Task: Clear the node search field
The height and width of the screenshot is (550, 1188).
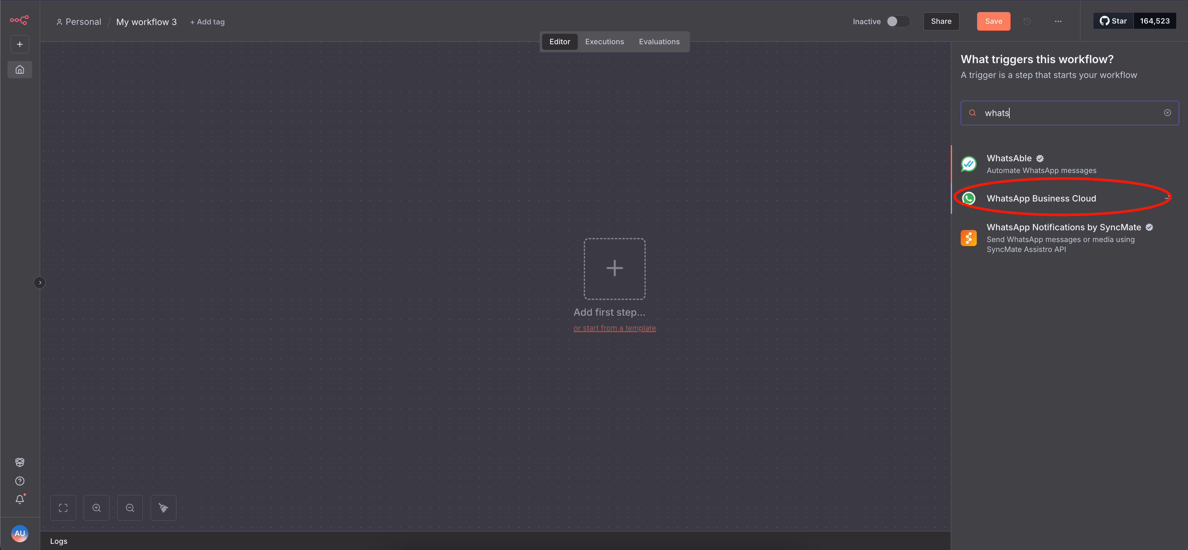Action: (x=1167, y=113)
